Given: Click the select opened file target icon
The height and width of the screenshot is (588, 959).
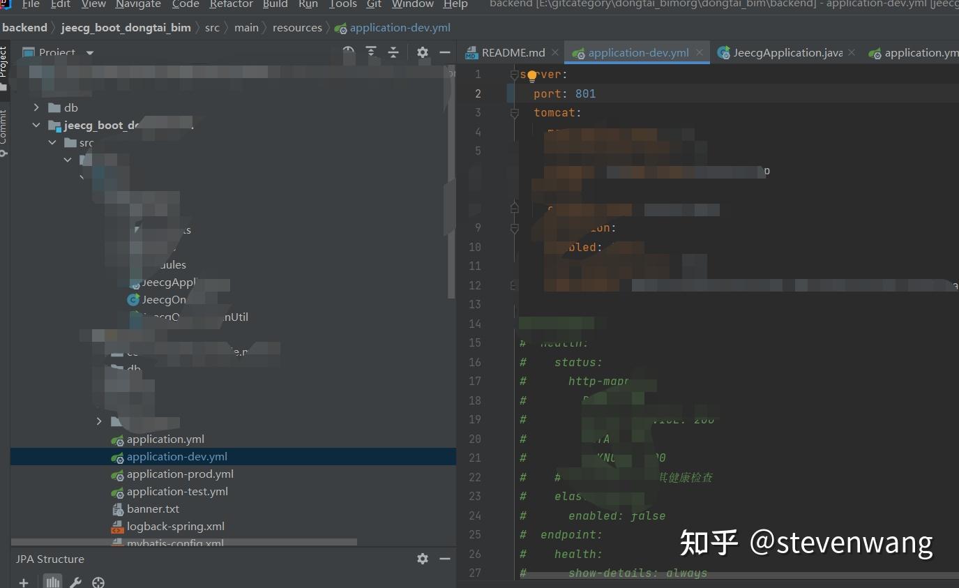Looking at the screenshot, I should (349, 52).
